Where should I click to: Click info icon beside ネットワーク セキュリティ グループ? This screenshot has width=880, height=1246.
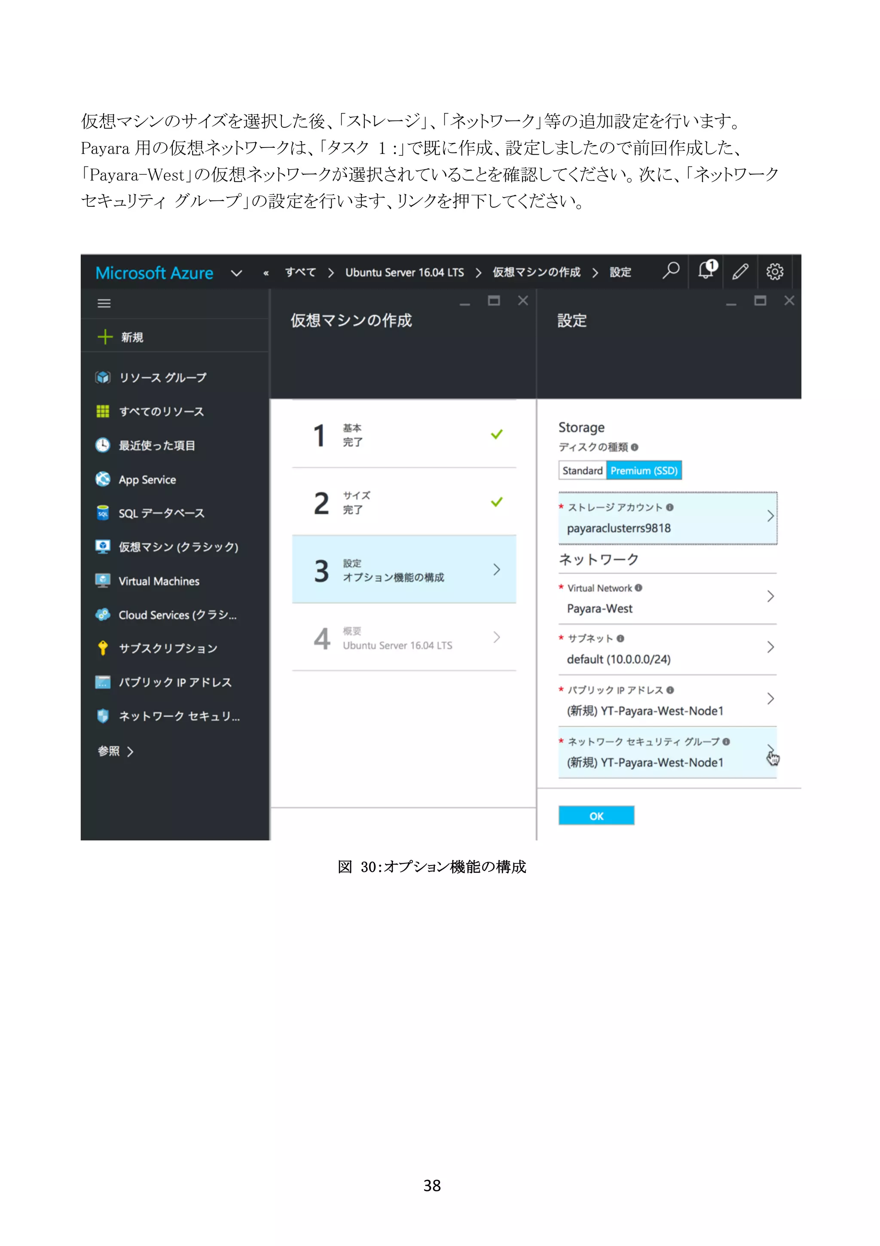(727, 742)
